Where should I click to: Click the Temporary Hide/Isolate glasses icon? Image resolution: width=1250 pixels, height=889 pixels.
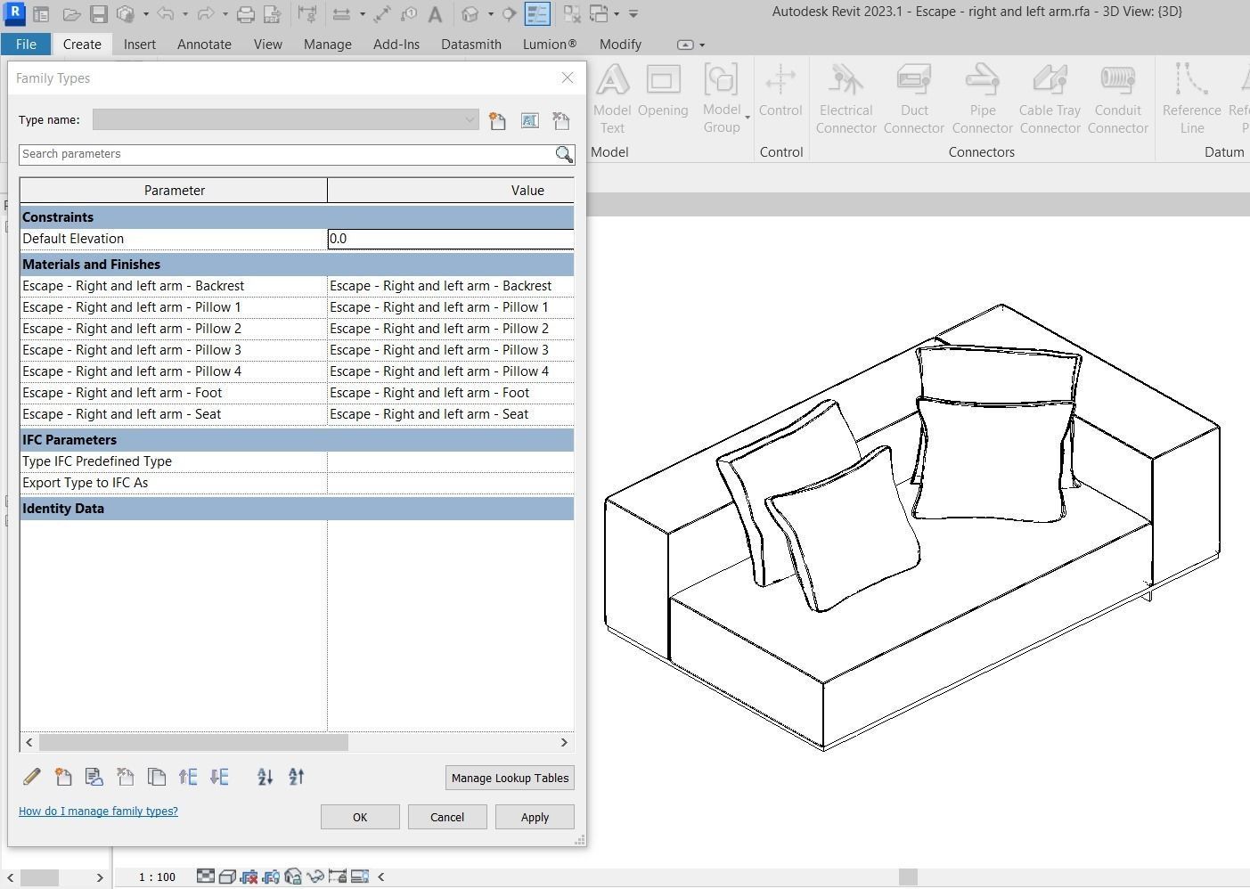tap(315, 877)
